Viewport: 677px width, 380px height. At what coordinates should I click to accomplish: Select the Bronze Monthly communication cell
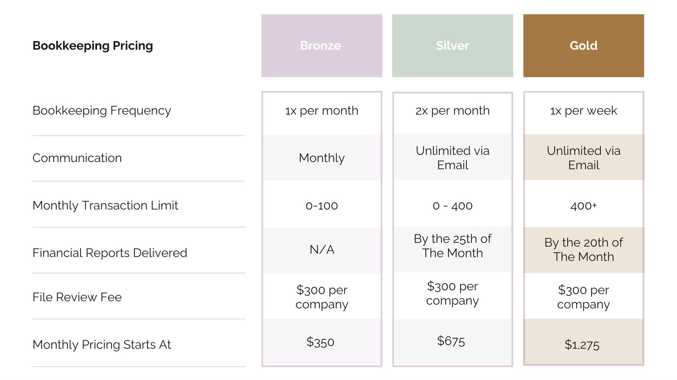point(321,158)
